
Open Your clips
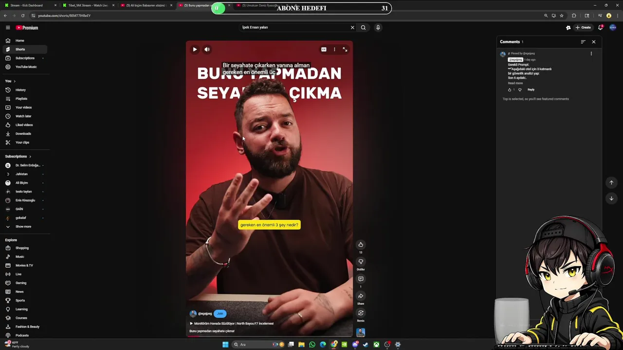24,142
